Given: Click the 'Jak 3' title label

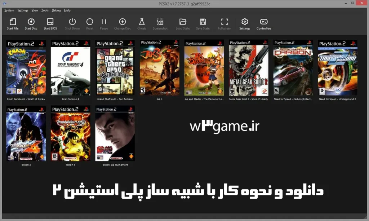Looking at the screenshot, I should coord(159,99).
